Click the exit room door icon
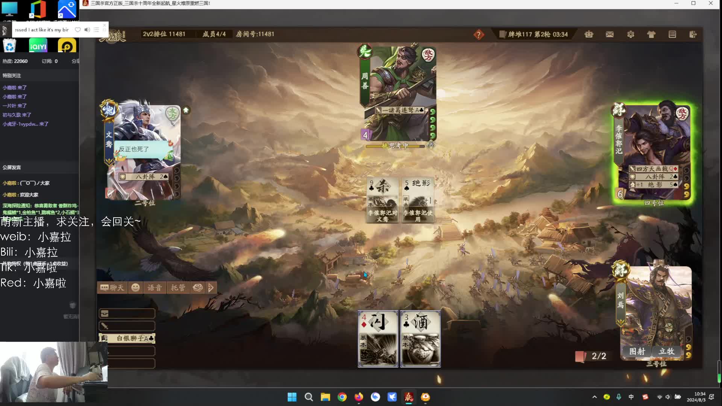This screenshot has width=722, height=406. [x=693, y=35]
